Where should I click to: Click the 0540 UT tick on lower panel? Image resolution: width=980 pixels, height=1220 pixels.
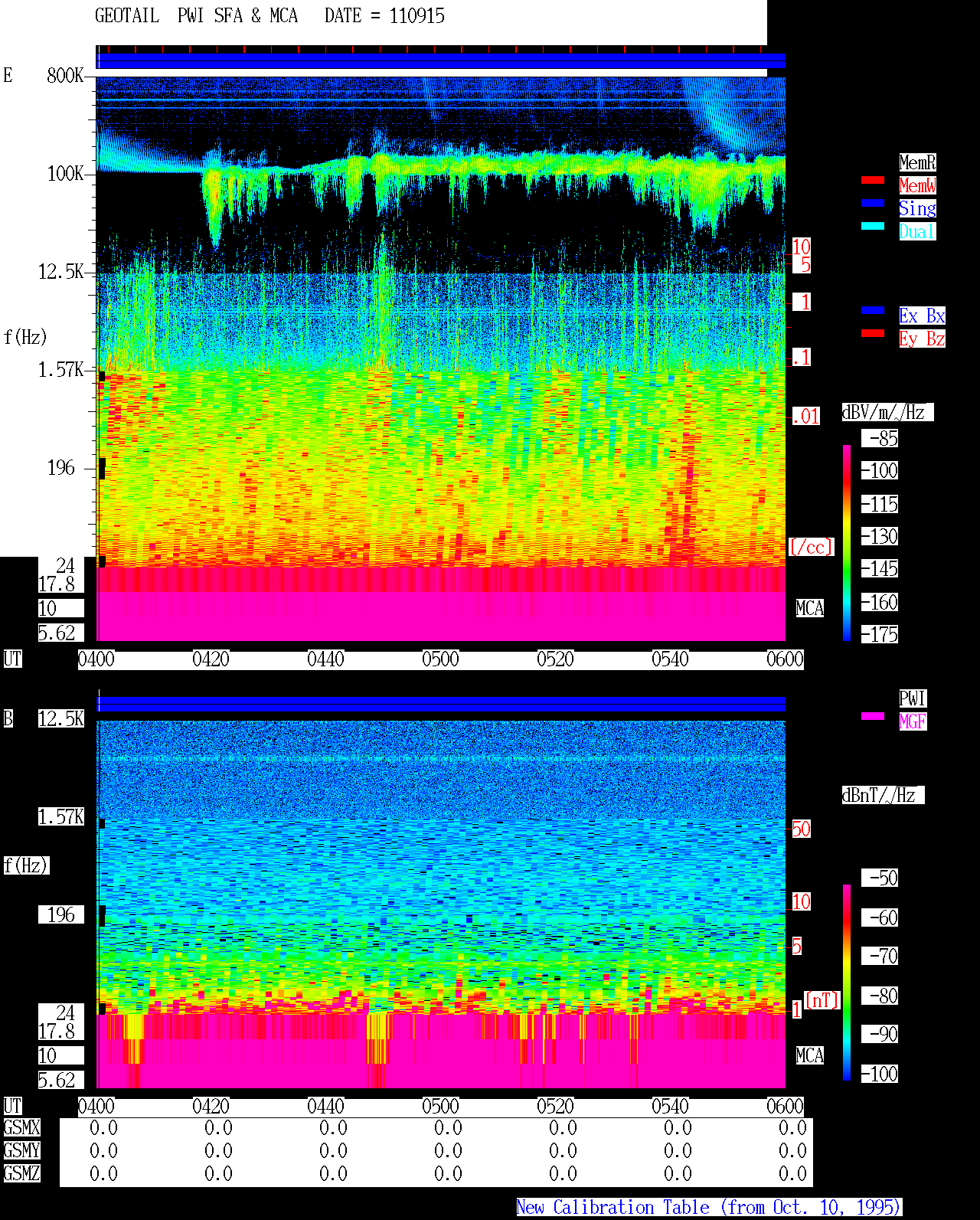click(x=671, y=1106)
